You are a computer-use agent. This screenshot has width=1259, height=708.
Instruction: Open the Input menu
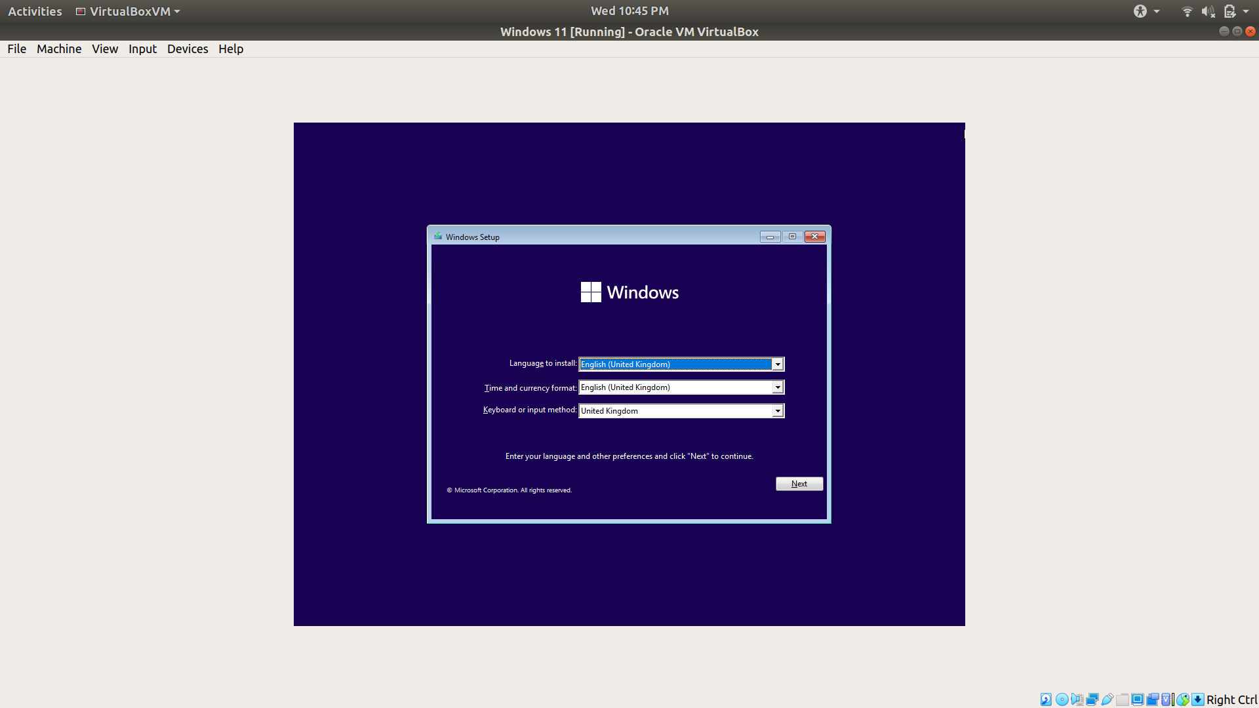click(x=142, y=49)
